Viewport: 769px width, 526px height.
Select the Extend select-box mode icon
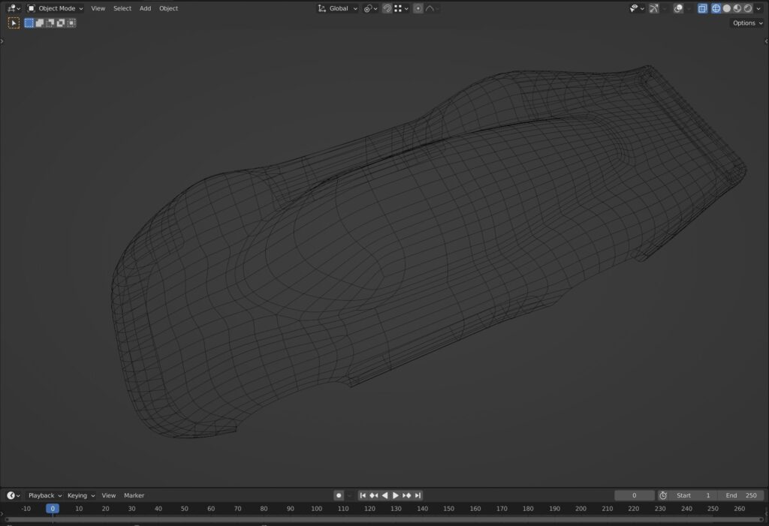pyautogui.click(x=40, y=23)
